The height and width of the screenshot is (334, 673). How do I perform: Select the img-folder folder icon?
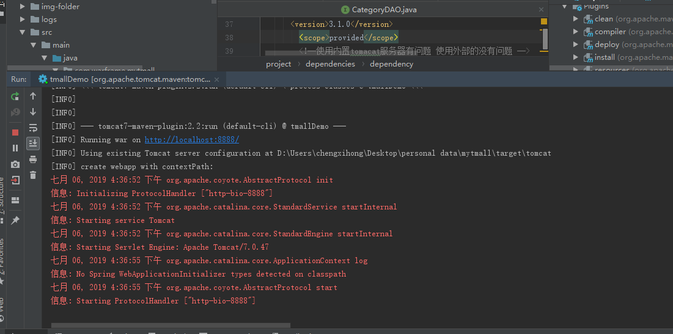click(x=35, y=7)
